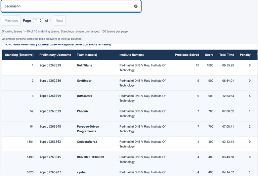This screenshot has width=258, height=176.
Task: Click the penalty value '5' for BitMasters
Action: point(250,96)
